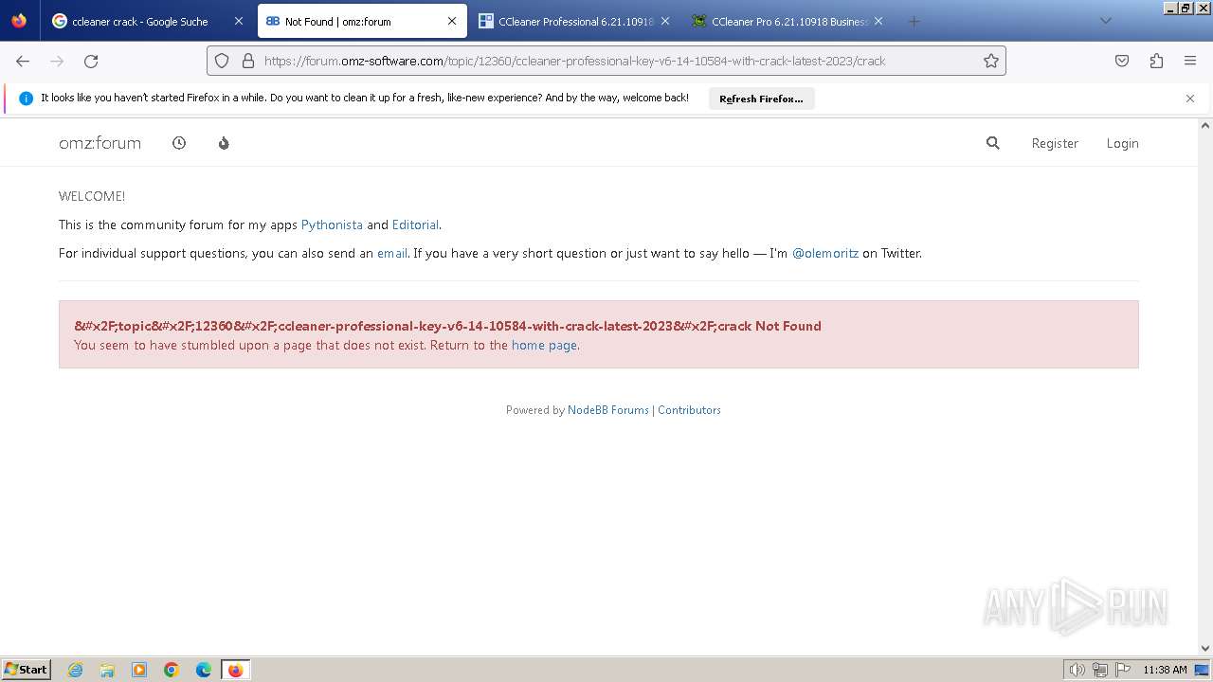
Task: Close the 'CCleaner Pro 6.21.10918 Business' tab
Action: pyautogui.click(x=878, y=21)
